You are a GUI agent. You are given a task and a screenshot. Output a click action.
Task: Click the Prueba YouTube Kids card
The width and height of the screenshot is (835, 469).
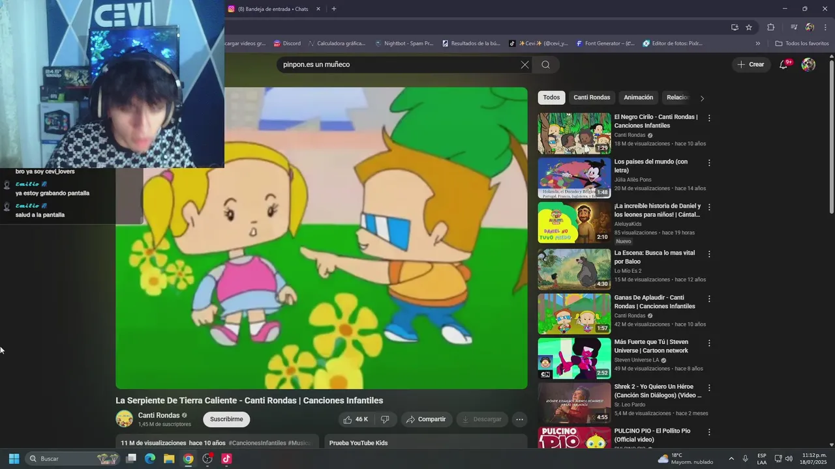426,442
